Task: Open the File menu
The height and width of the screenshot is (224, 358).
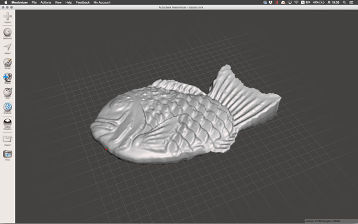Action: (x=34, y=2)
